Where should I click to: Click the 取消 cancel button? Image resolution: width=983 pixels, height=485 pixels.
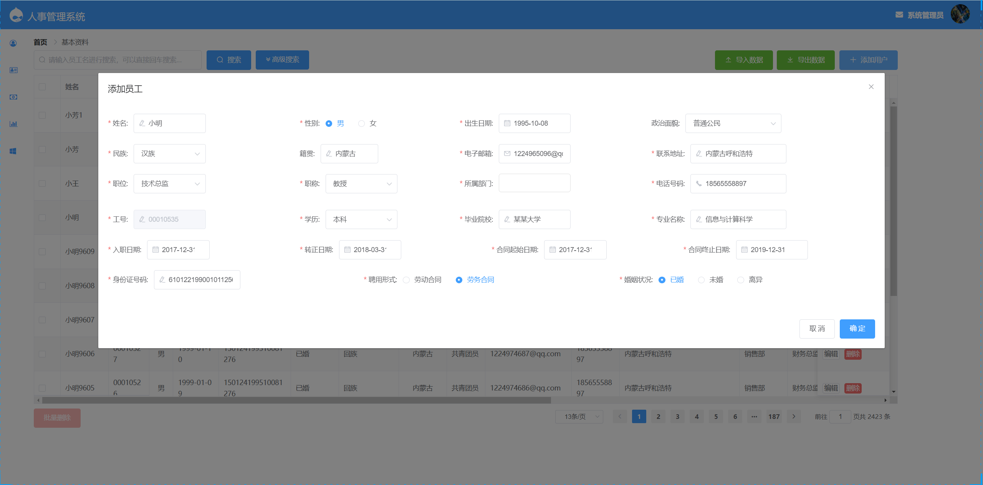pyautogui.click(x=817, y=329)
